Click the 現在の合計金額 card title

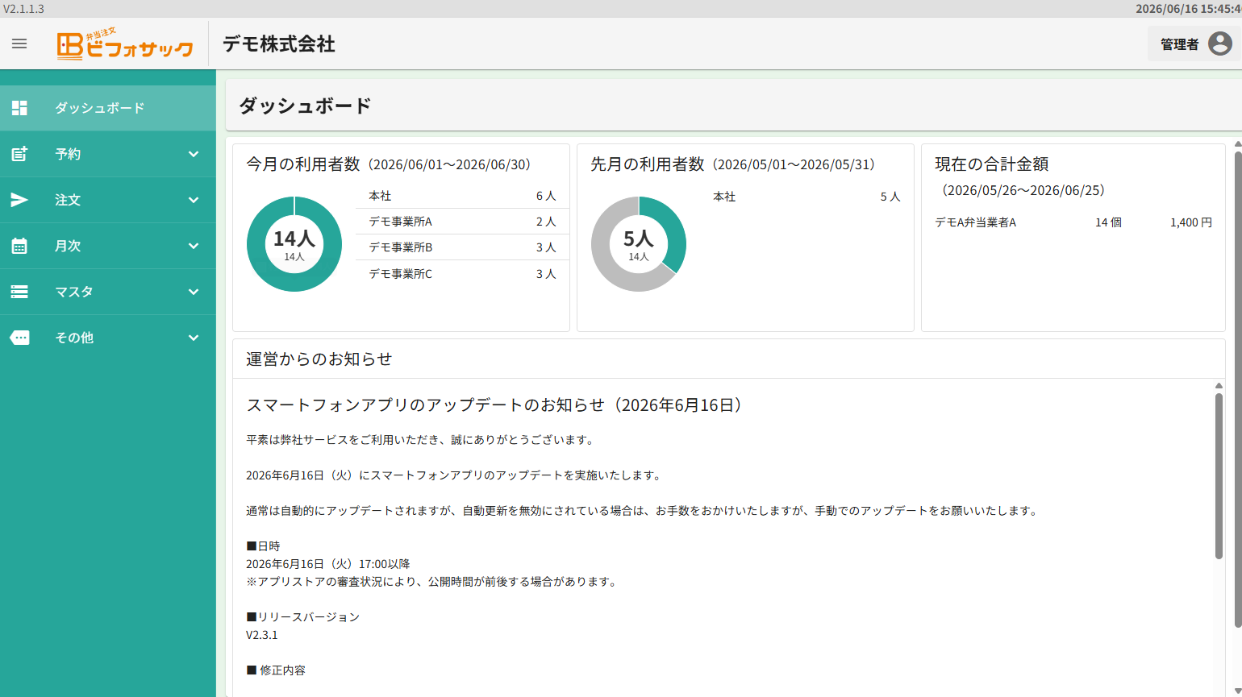992,164
